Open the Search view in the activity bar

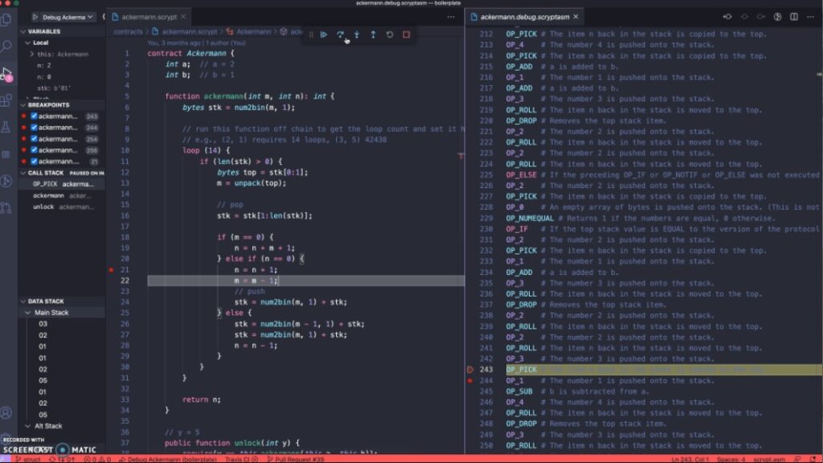8,47
